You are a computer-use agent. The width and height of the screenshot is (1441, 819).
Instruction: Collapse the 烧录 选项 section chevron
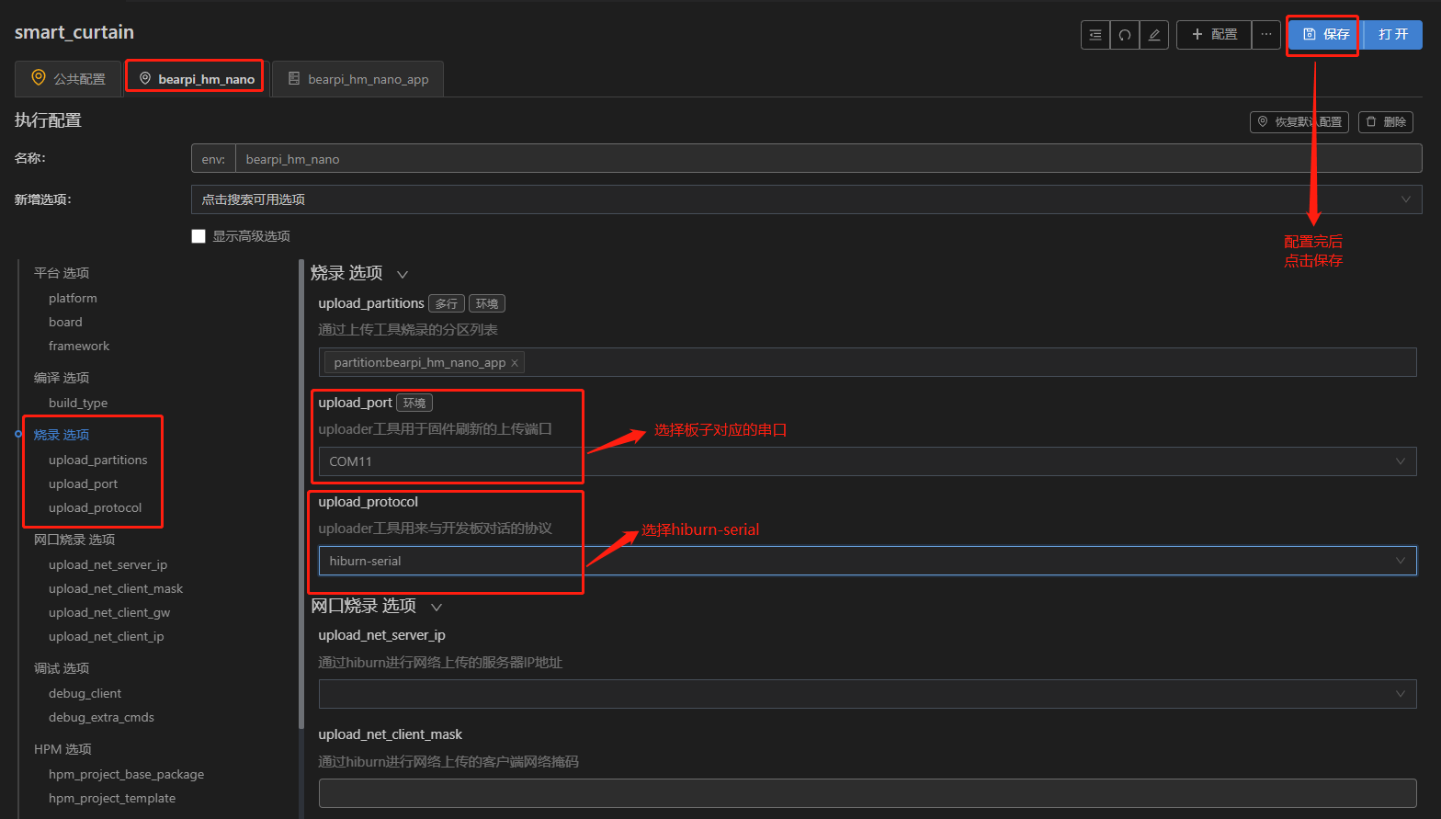click(402, 275)
